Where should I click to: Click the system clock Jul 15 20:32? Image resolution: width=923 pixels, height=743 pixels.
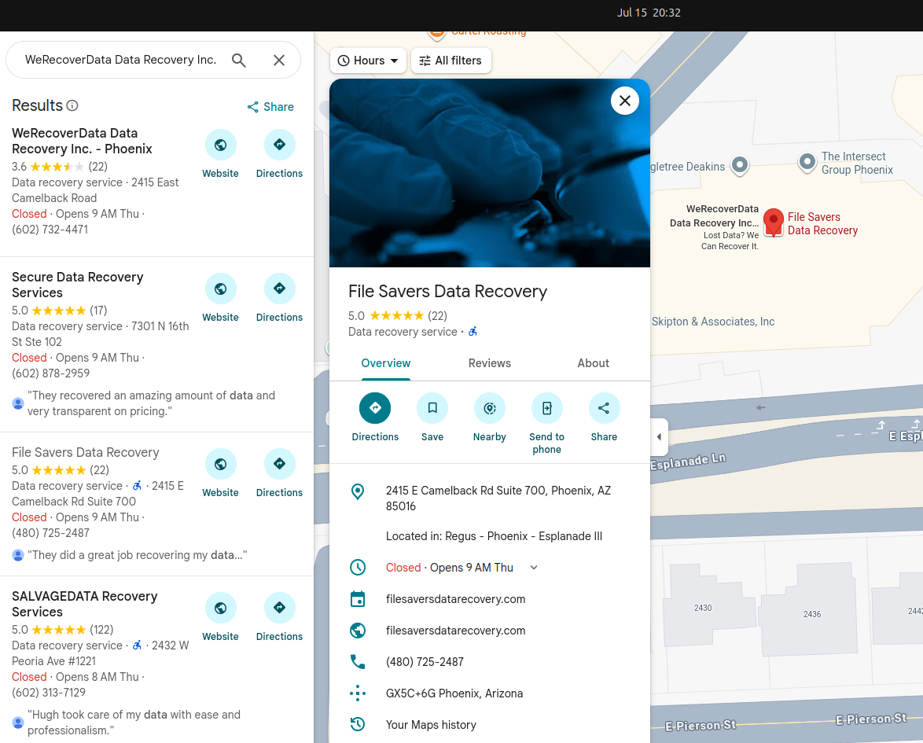click(649, 13)
